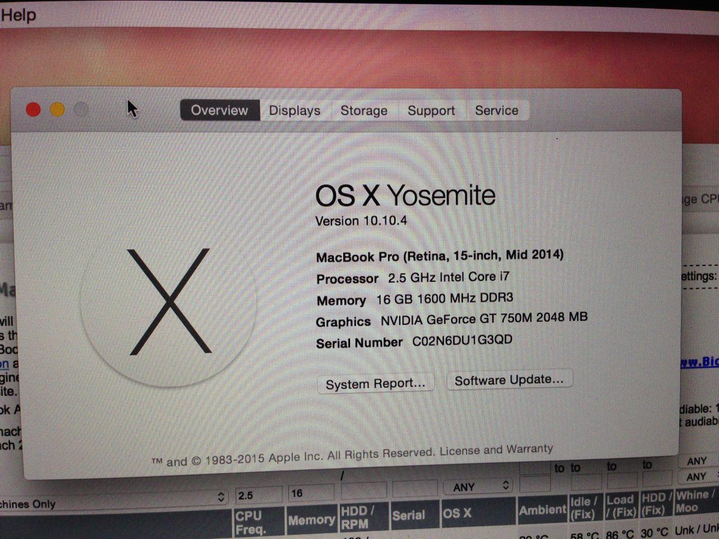Viewport: 719px width, 539px height.
Task: Close the About This Mac window
Action: [x=33, y=109]
